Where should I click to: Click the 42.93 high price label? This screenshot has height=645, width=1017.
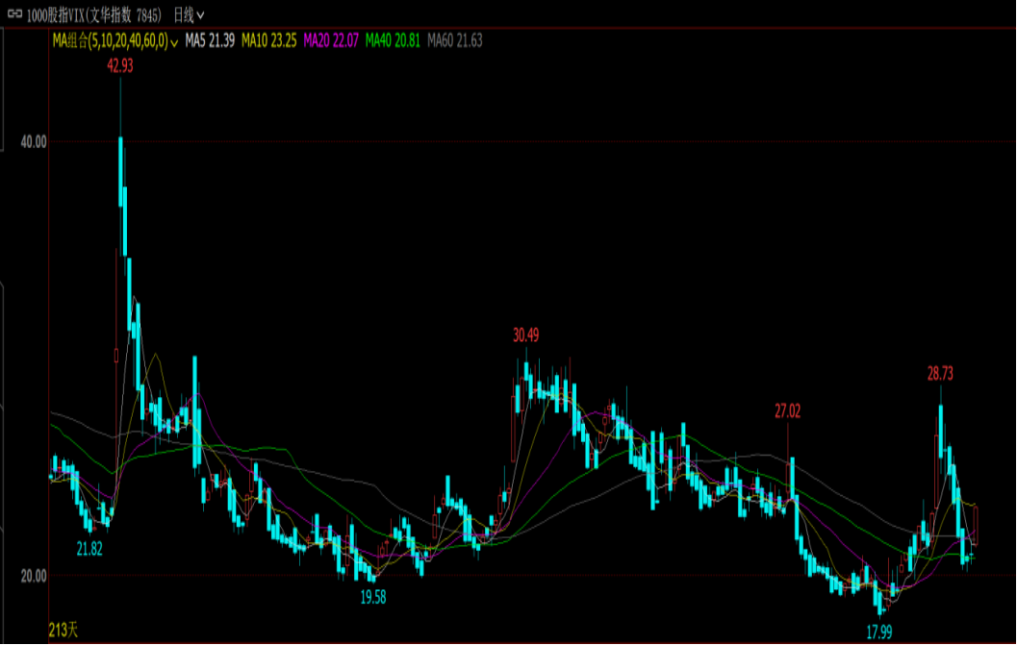click(120, 65)
